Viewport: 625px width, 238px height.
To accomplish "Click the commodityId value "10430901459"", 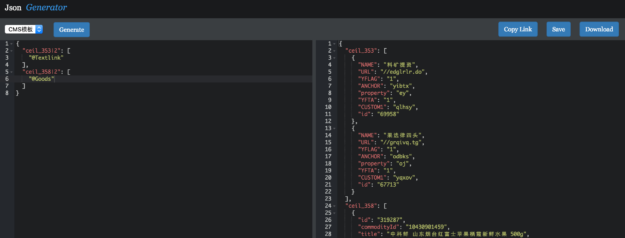I will 426,227.
